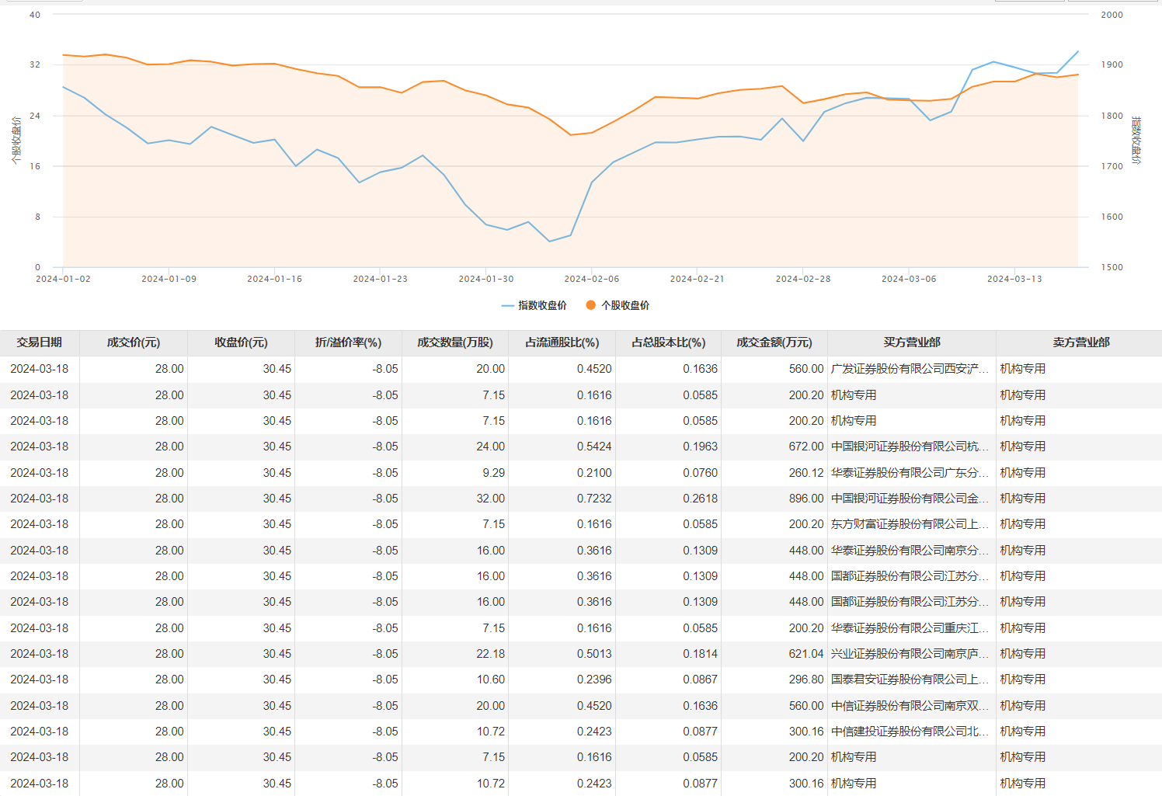Click the 成交金额(万元) column header
Screen dimensions: 1162x796
pyautogui.click(x=774, y=342)
